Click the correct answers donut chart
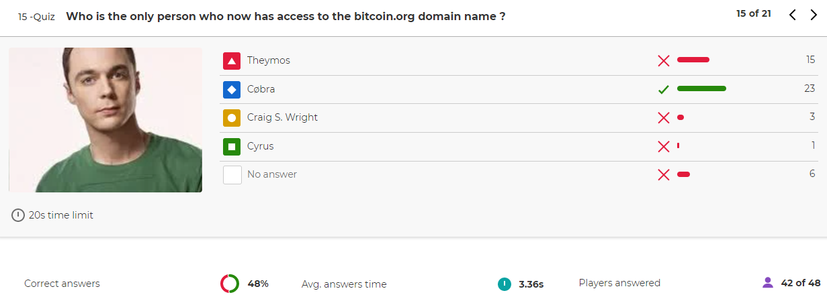The width and height of the screenshot is (827, 299). coord(230,284)
